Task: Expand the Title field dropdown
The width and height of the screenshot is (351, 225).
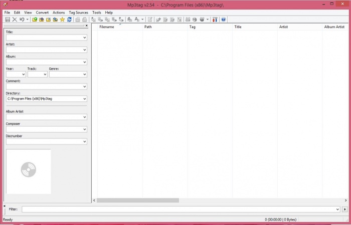Action: [x=84, y=37]
